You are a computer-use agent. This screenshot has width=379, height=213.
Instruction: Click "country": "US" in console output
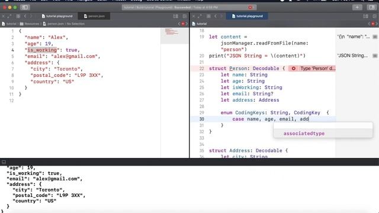34,201
